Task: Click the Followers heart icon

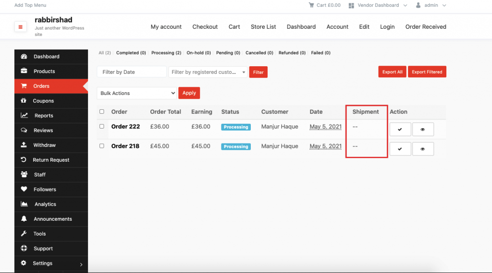Action: [x=24, y=189]
